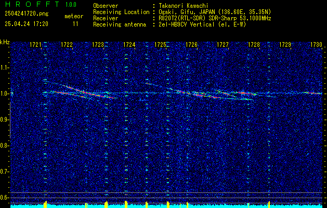Click the HROFFT title text
Viewport: 327px width, 208px height.
pyautogui.click(x=32, y=4)
